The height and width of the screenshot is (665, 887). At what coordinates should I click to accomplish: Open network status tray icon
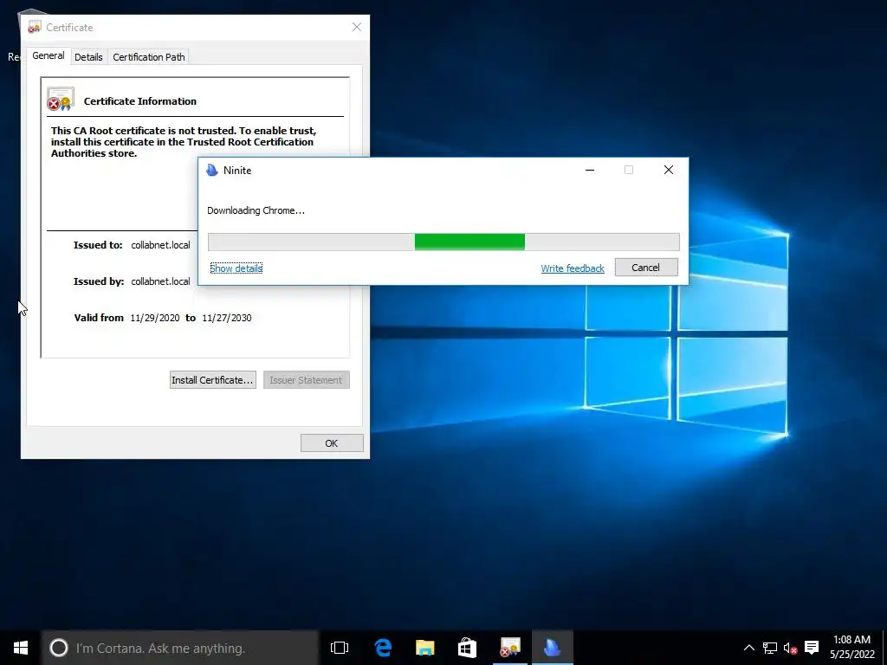click(770, 648)
